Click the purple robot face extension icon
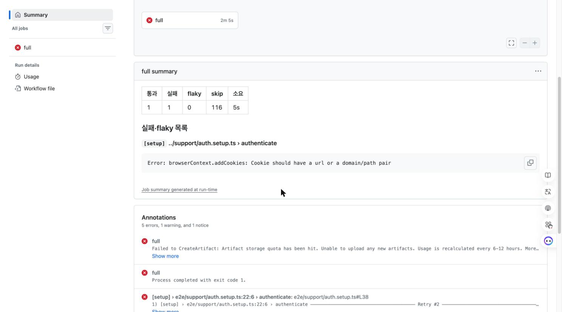This screenshot has height=312, width=562. click(548, 241)
